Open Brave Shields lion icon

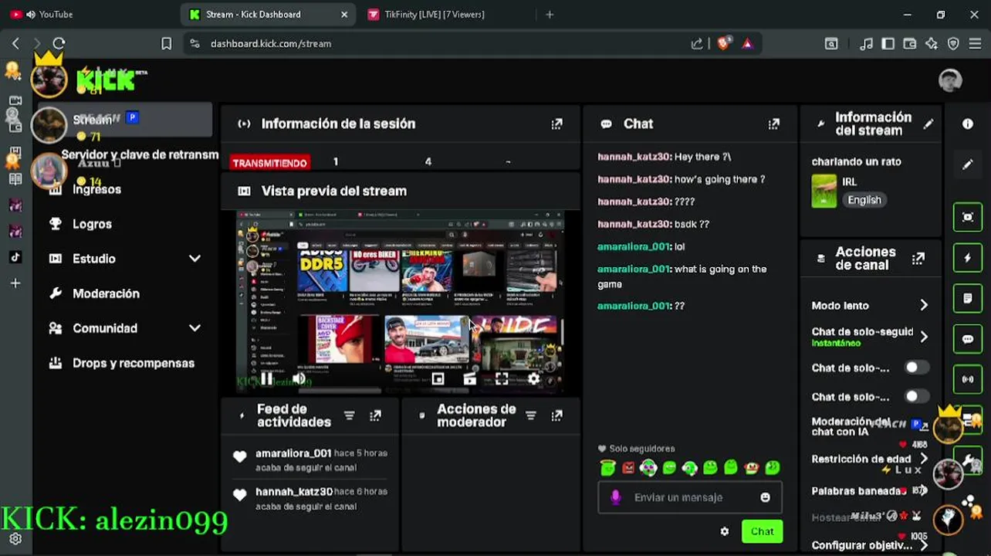coord(723,43)
